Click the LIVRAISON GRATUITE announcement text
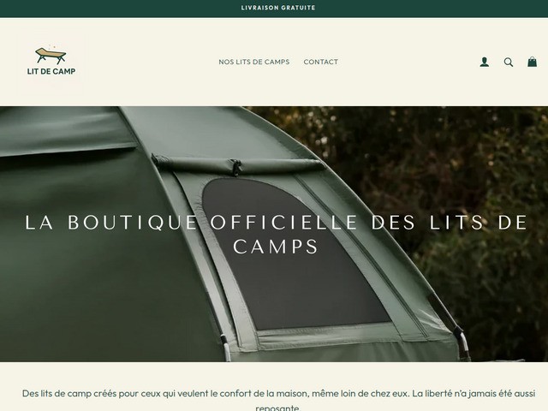The height and width of the screenshot is (411, 548). coord(278,8)
